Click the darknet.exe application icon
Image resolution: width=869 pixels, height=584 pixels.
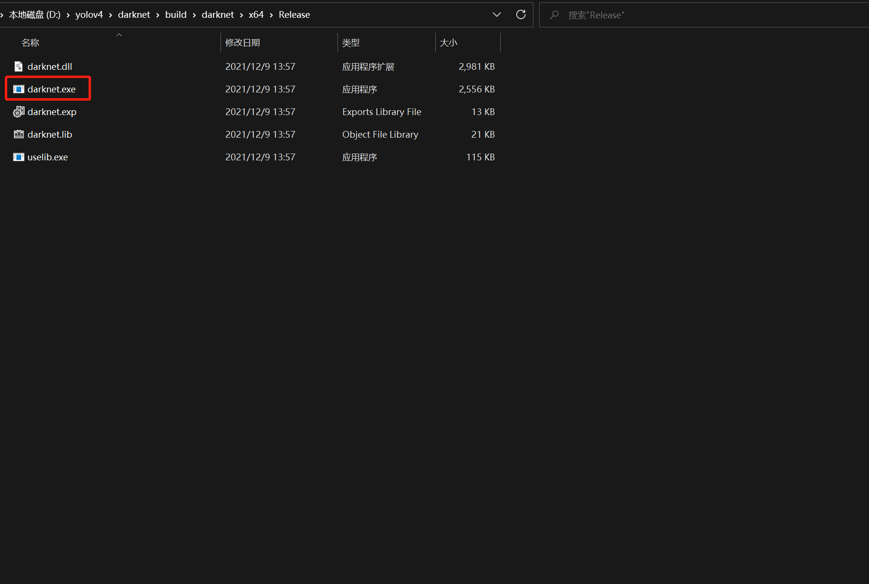click(x=19, y=89)
